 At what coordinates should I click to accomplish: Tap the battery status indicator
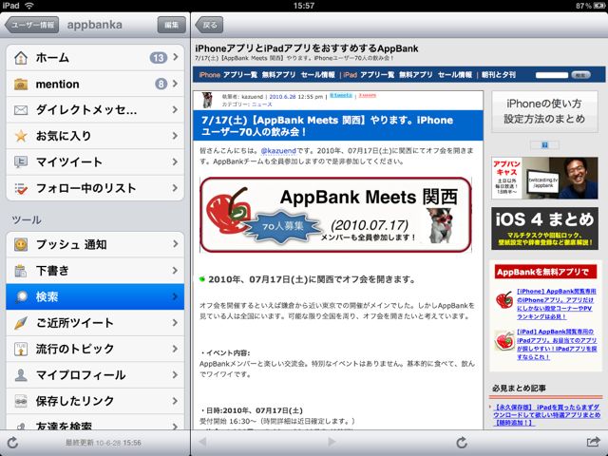pyautogui.click(x=599, y=6)
